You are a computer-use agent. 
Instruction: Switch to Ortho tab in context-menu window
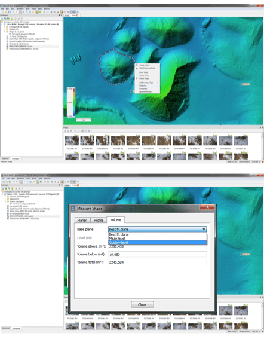(75, 16)
